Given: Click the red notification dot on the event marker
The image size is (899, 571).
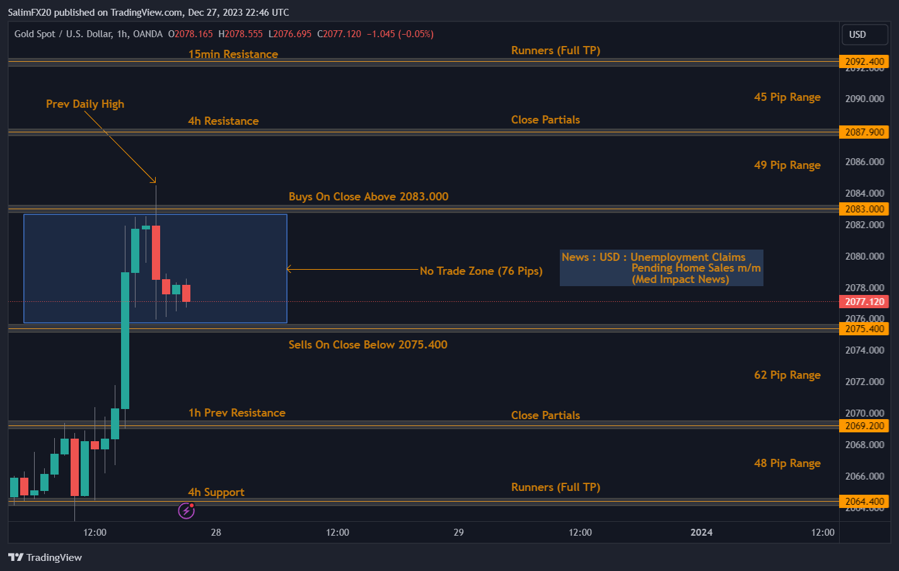Looking at the screenshot, I should click(x=190, y=506).
